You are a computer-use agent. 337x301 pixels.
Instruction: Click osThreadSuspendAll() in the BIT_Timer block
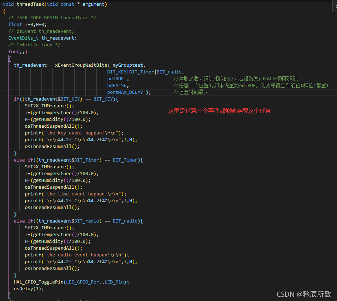pos(54,187)
